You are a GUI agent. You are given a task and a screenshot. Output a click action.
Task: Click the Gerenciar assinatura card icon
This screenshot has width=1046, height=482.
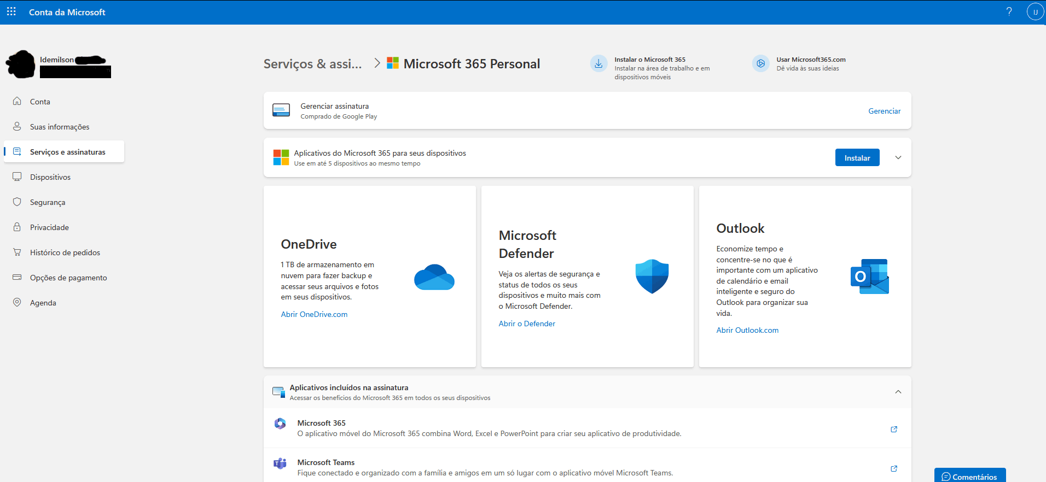point(281,110)
